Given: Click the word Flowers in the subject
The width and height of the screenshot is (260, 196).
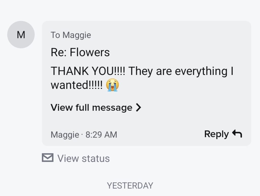Looking at the screenshot, I should pos(90,52).
